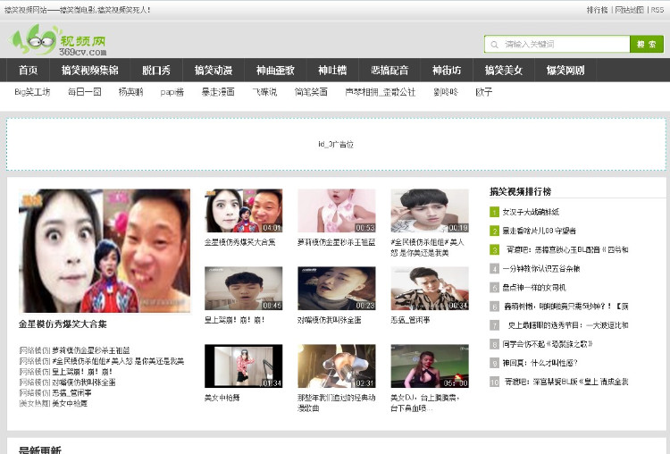Select the 每日一囧 sub-category
Screen dimensions: 670x454
[85, 92]
